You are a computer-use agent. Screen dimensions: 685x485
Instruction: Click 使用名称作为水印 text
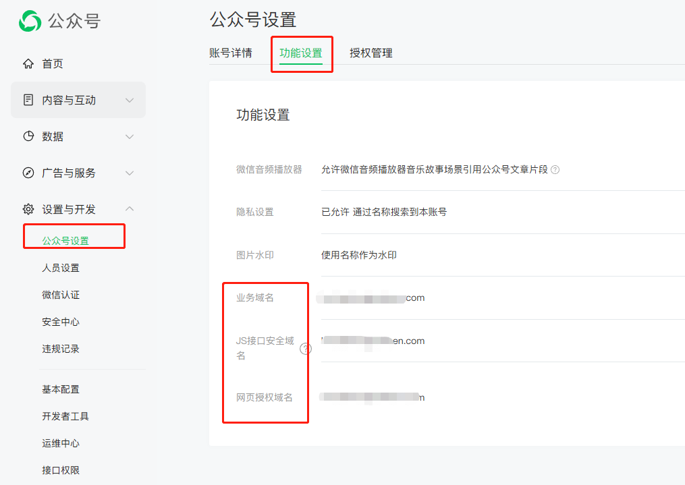[x=359, y=255]
